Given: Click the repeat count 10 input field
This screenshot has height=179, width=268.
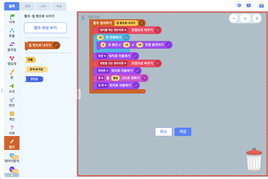Looking at the screenshot, I should (x=100, y=37).
